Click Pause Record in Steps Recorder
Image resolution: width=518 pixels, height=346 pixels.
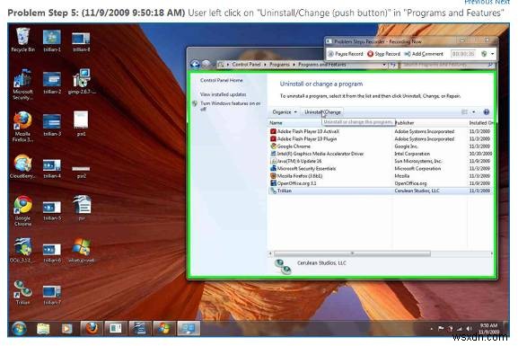pyautogui.click(x=346, y=54)
